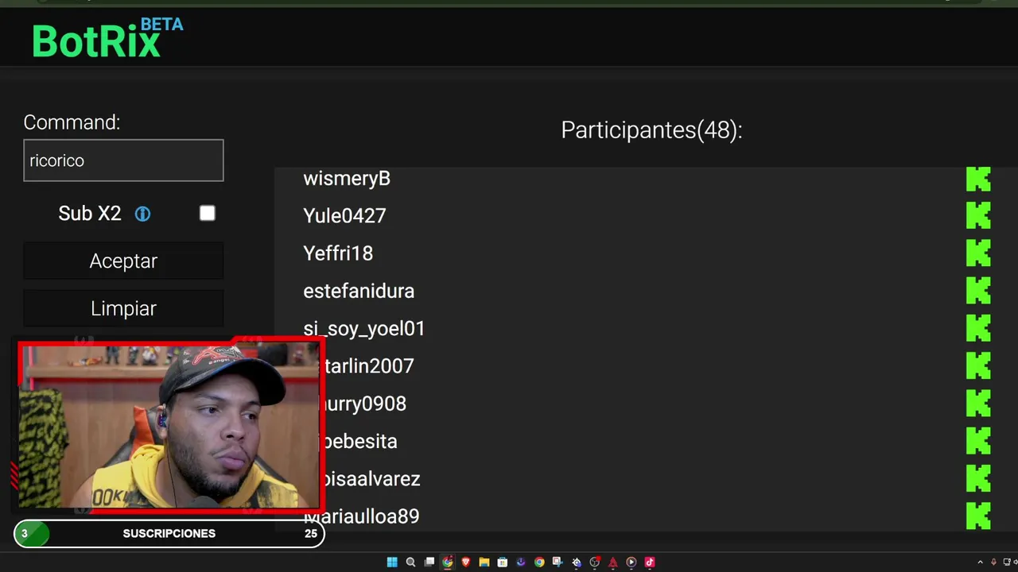
Task: Select participant estefanidura in the list
Action: pyautogui.click(x=359, y=291)
